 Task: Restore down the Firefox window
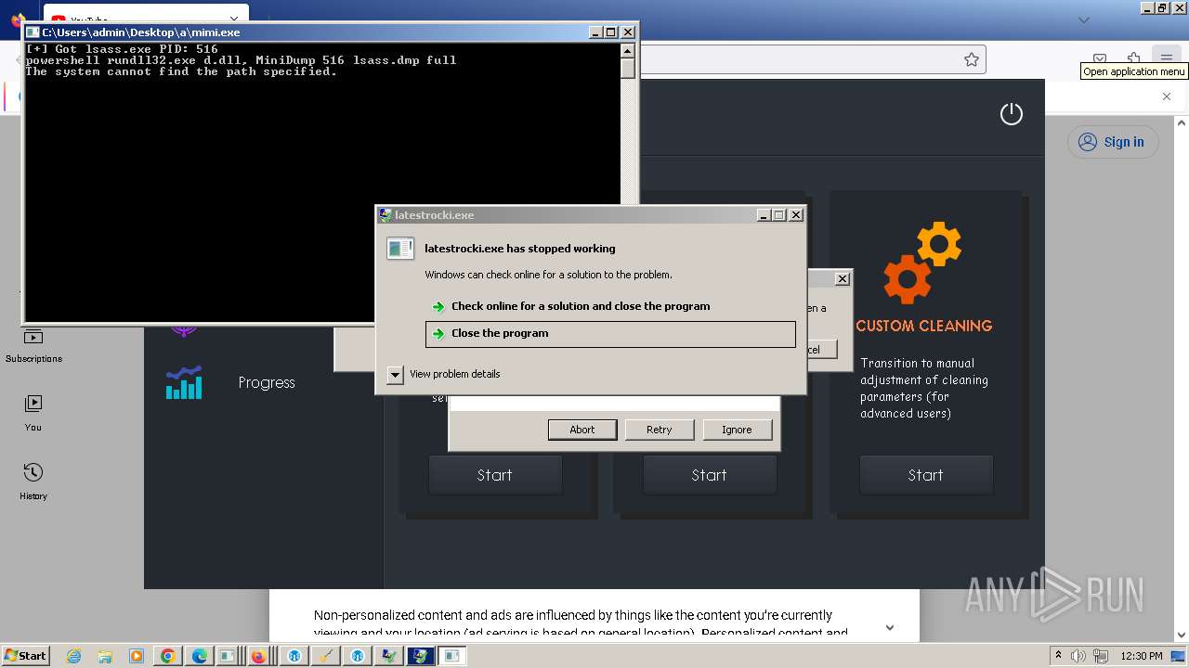coord(1162,7)
